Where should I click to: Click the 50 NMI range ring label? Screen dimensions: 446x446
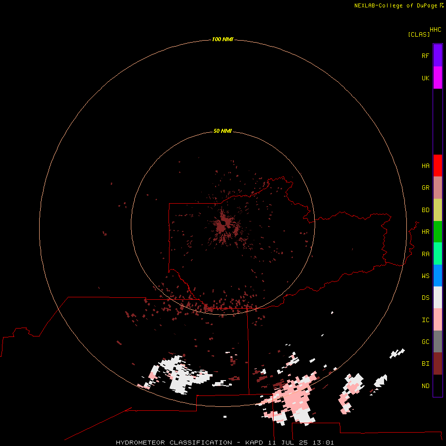[223, 131]
